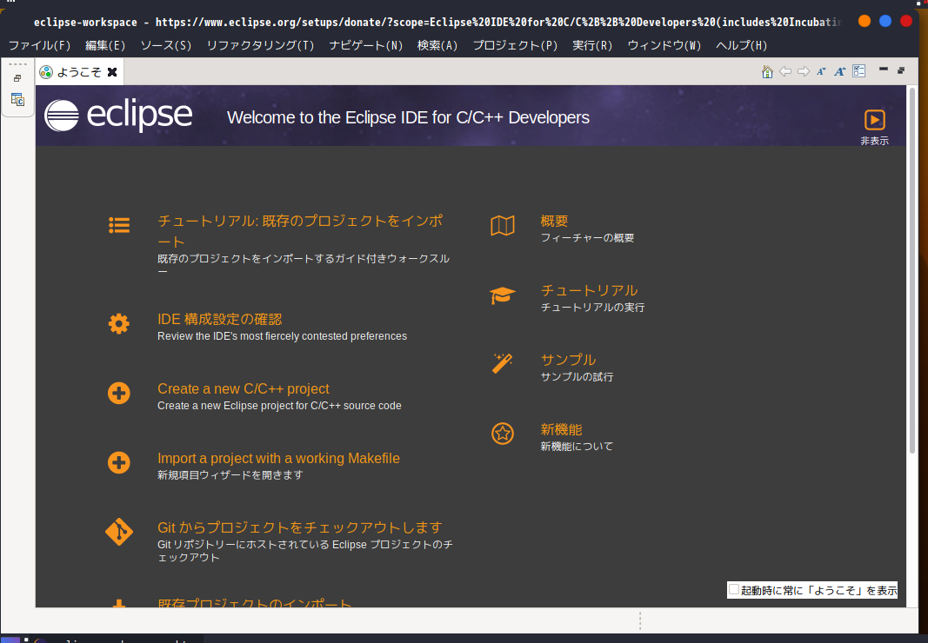Minimize the Welcome view with dash icon
The width and height of the screenshot is (928, 643).
tap(883, 70)
